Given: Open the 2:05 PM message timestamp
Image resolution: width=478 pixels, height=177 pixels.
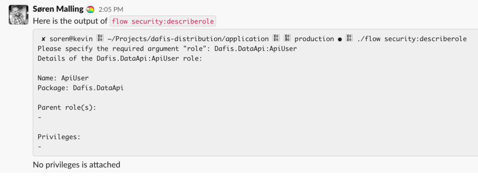Looking at the screenshot, I should [x=111, y=10].
